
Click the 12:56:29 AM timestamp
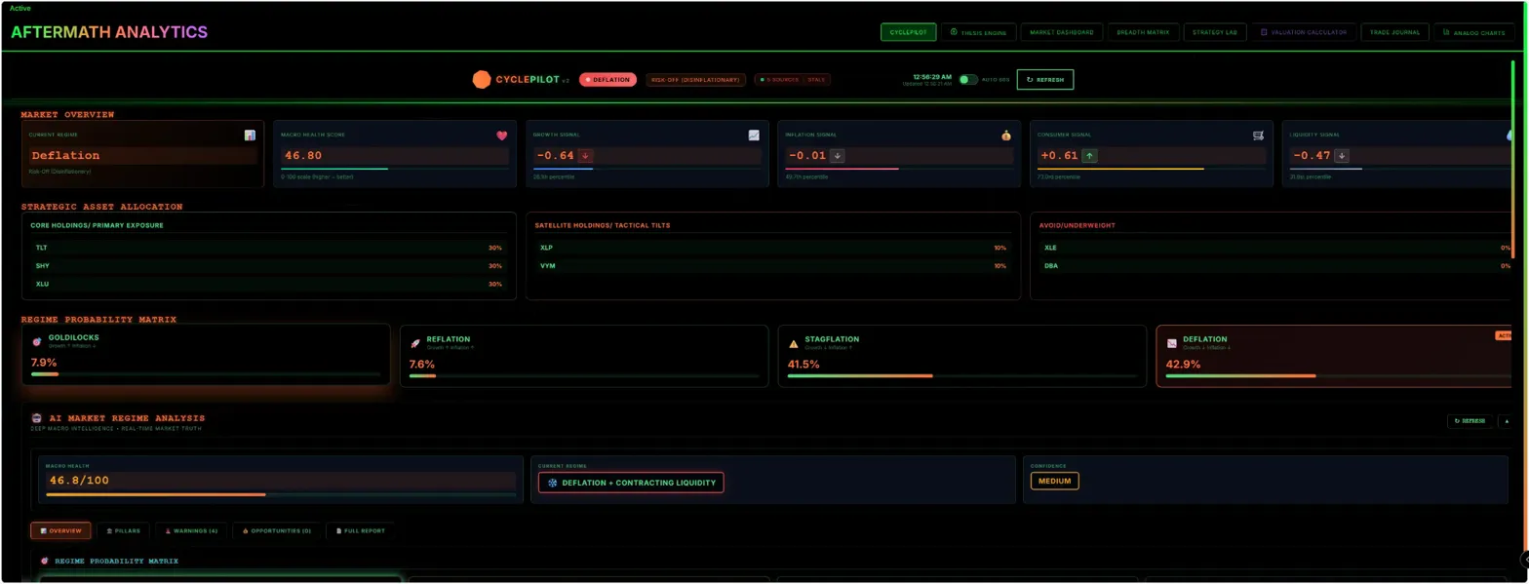click(932, 76)
